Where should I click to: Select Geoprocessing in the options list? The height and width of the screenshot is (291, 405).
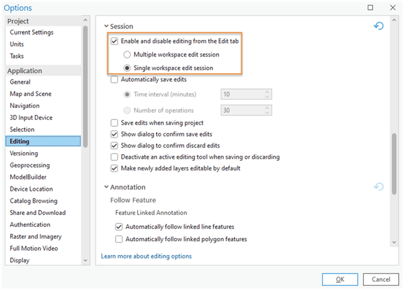coord(30,165)
